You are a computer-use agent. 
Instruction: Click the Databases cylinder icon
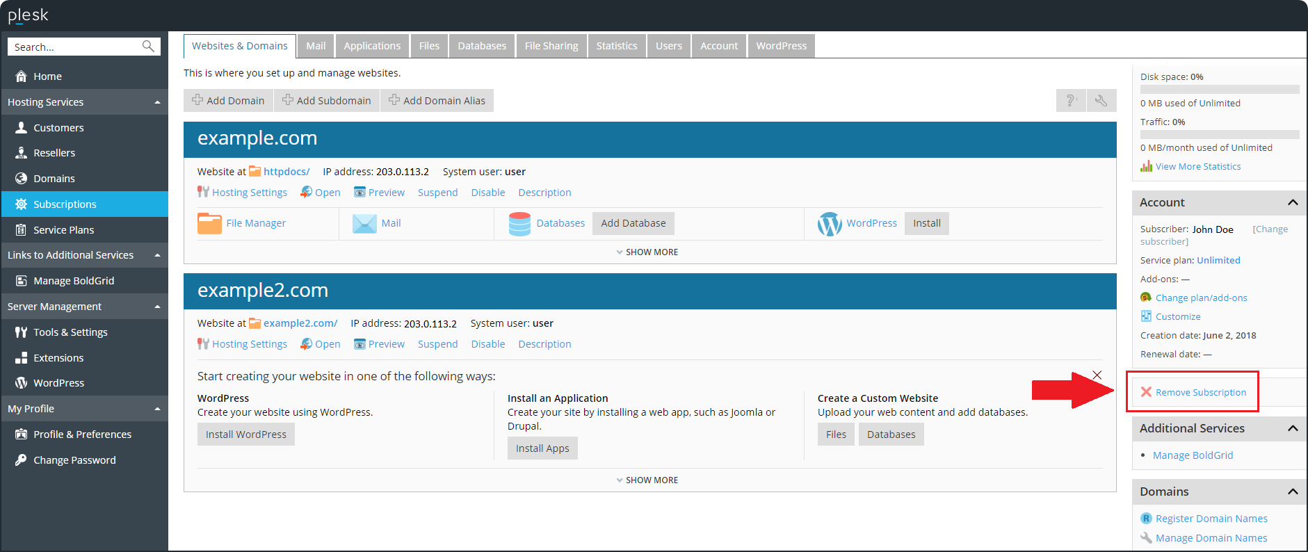tap(519, 223)
